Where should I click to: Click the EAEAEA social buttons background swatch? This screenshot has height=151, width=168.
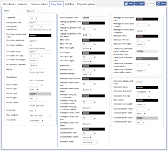point(147,51)
